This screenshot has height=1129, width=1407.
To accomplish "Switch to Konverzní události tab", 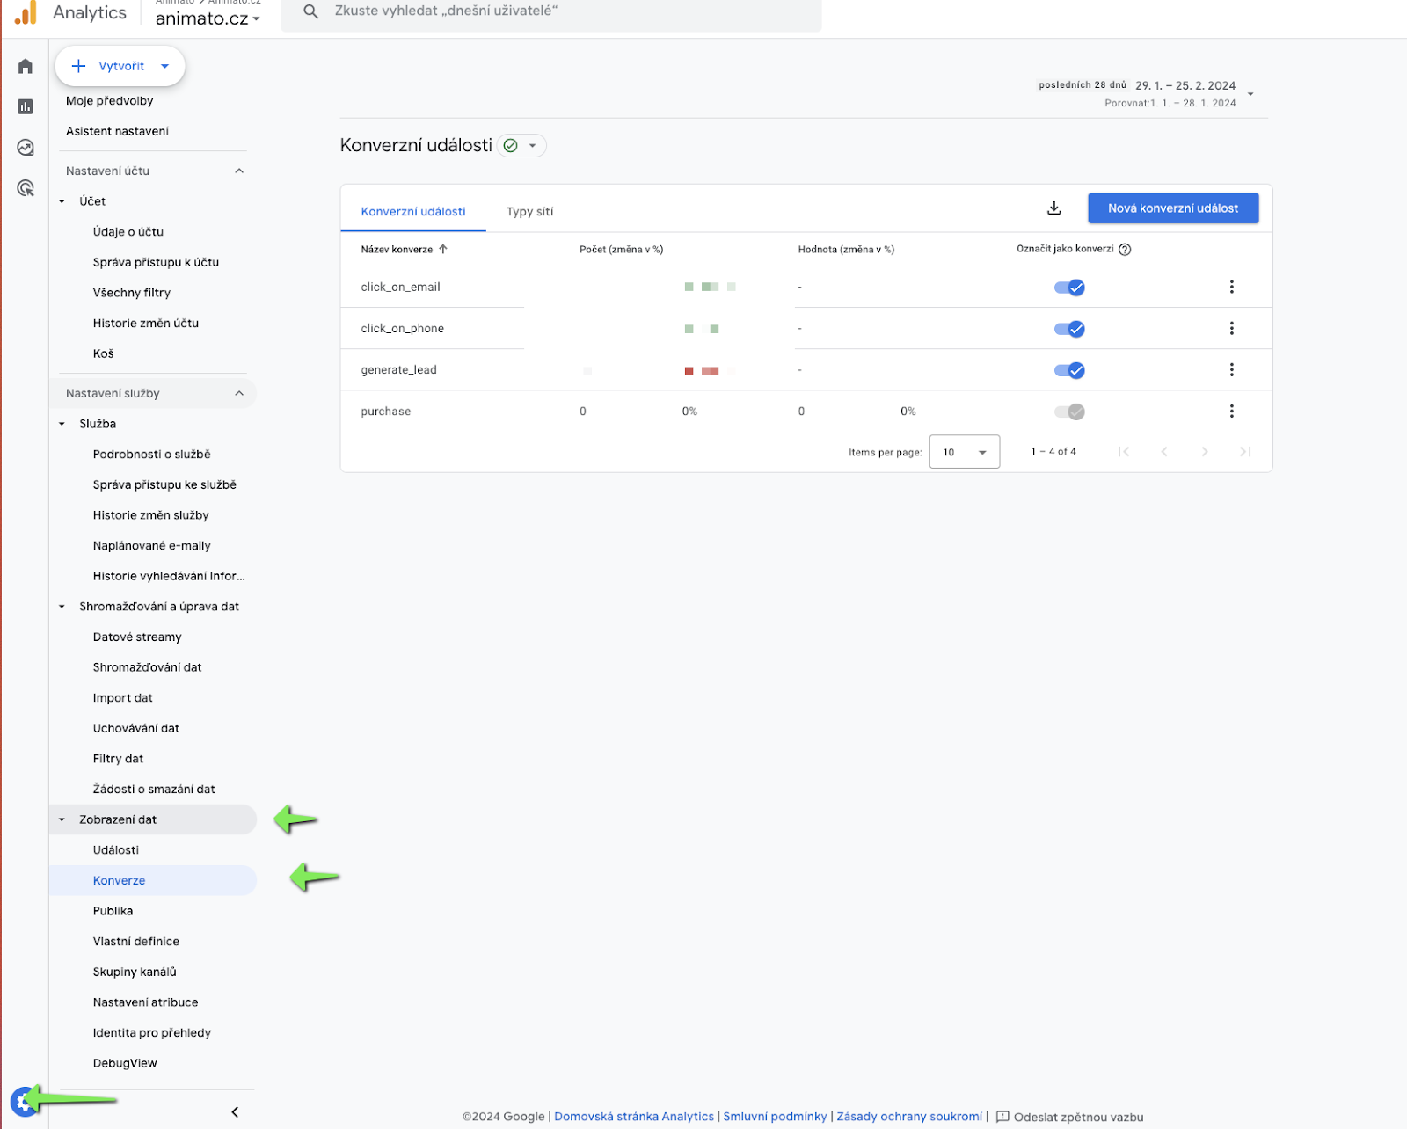I will click(413, 211).
